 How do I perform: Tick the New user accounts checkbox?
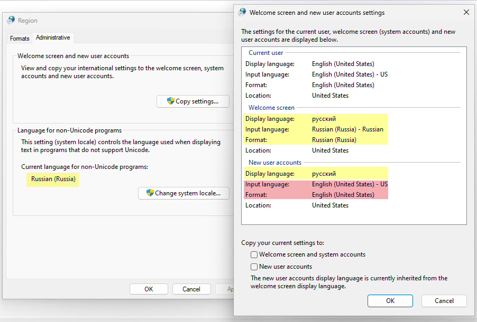[x=254, y=267]
